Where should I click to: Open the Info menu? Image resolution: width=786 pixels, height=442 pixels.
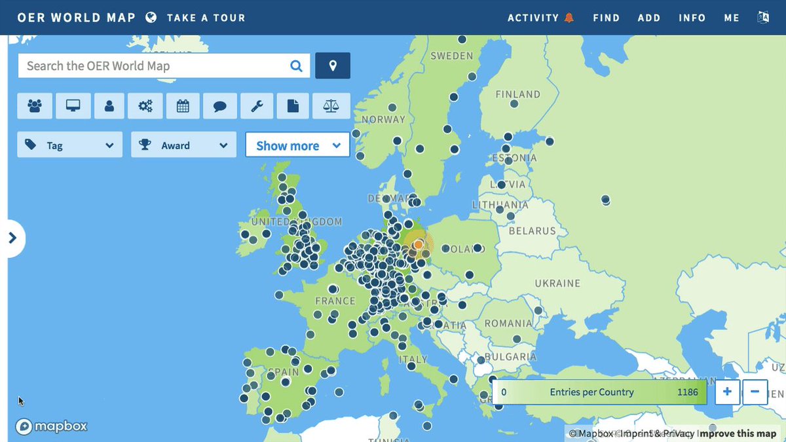pos(692,18)
